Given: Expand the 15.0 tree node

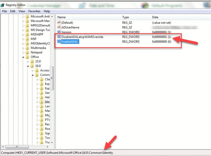Looking at the screenshot, I should pos(28,61).
